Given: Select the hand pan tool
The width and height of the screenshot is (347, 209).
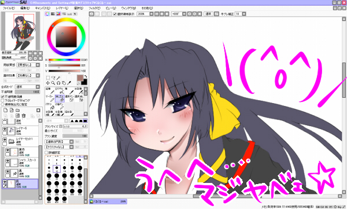Looking at the screenshot, I should 64,83.
